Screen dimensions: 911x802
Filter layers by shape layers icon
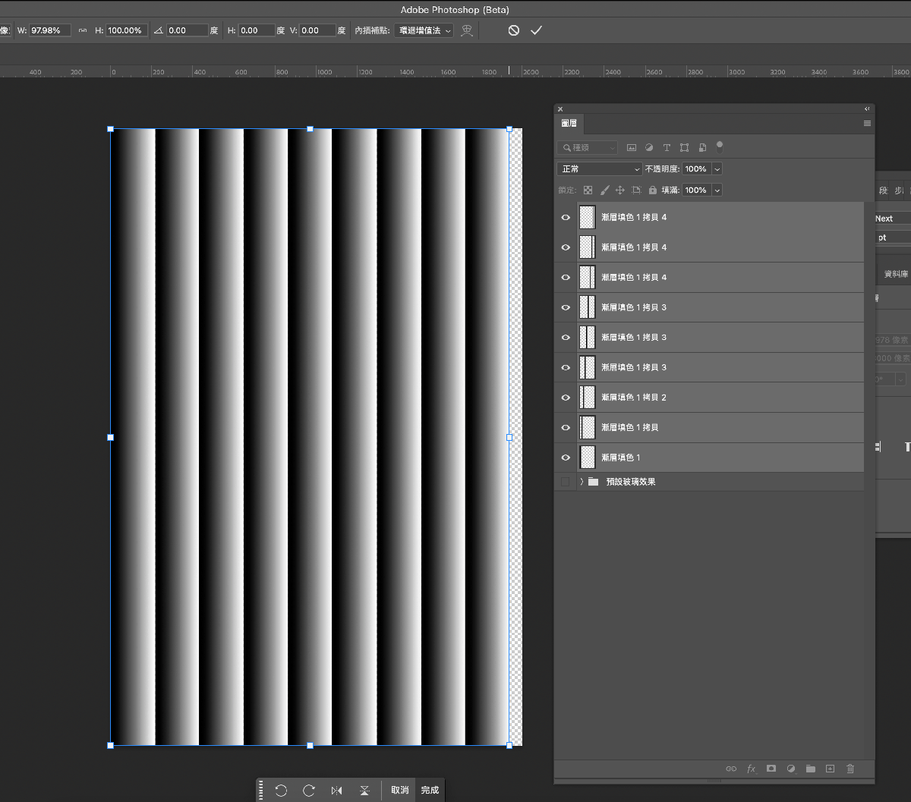(x=684, y=147)
